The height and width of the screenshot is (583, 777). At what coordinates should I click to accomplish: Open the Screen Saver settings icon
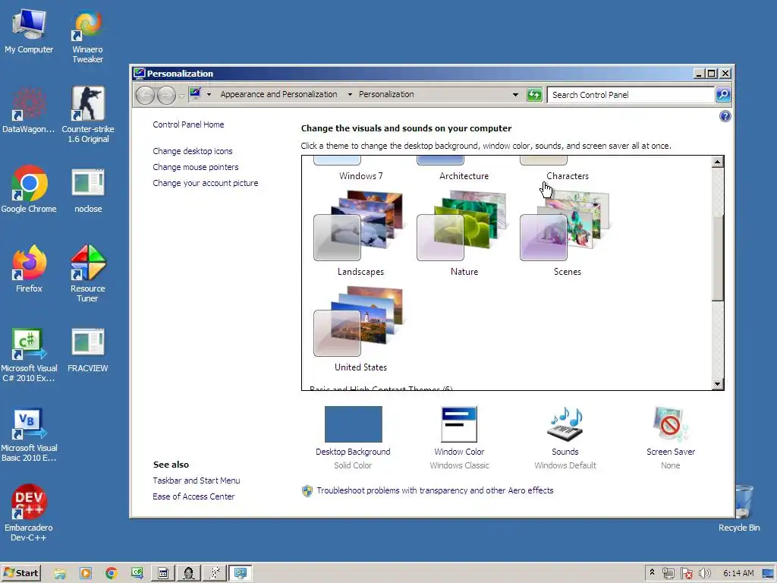670,424
